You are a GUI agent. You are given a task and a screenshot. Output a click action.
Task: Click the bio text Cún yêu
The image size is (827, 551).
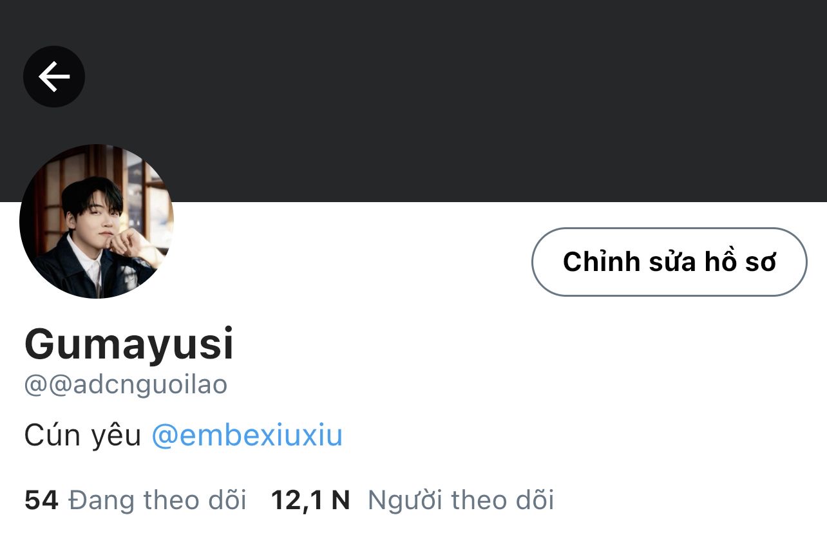82,436
